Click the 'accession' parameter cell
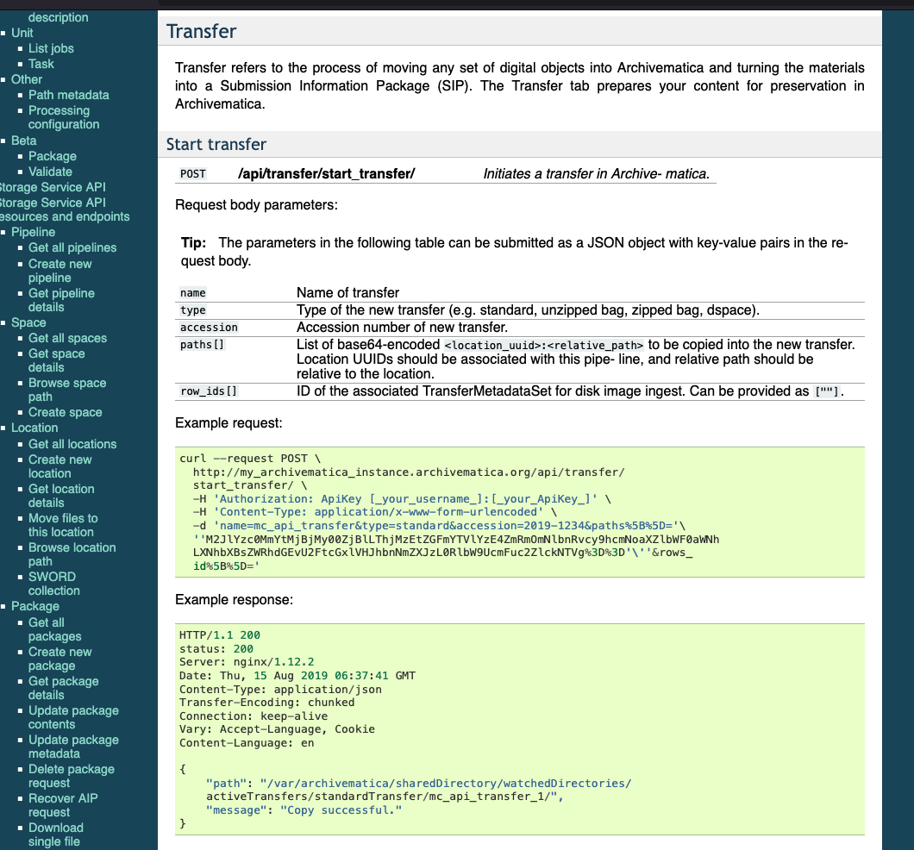Viewport: 914px width, 850px height. (209, 328)
